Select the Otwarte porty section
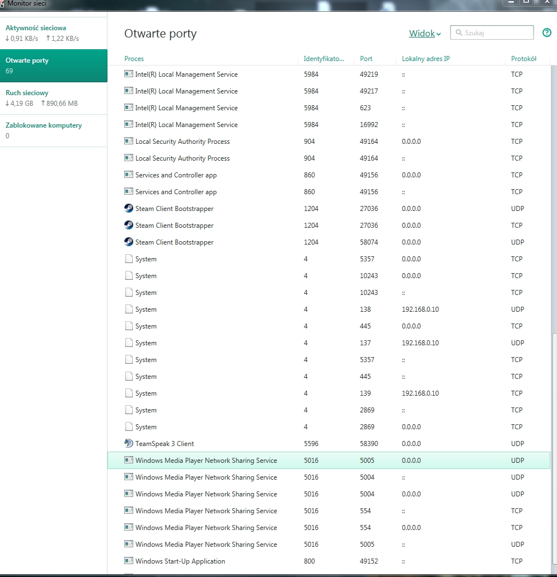 tap(54, 65)
